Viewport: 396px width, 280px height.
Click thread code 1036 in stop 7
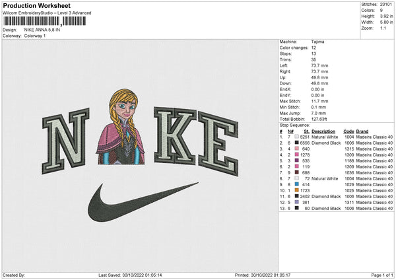(x=349, y=172)
